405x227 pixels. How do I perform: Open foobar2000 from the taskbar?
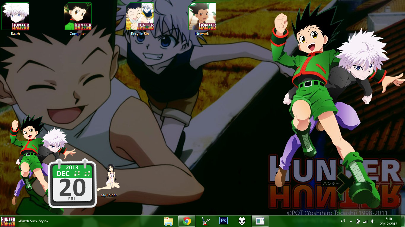click(242, 221)
